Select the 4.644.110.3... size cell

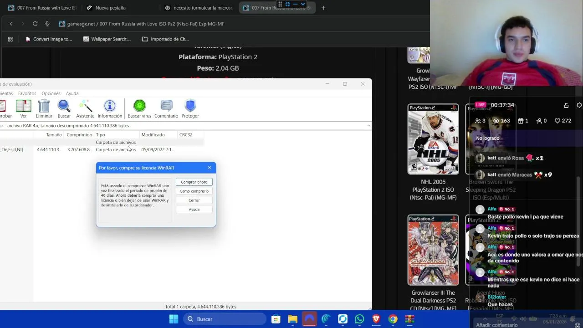click(x=49, y=149)
